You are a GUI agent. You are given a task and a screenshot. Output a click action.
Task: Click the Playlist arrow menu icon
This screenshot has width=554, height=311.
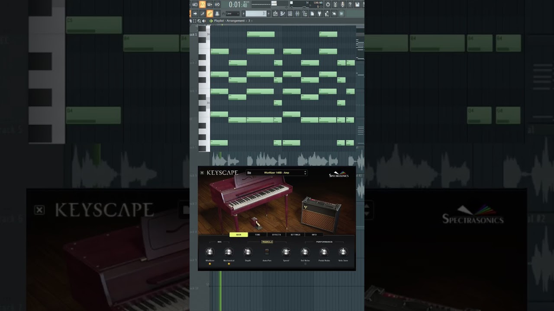[211, 21]
